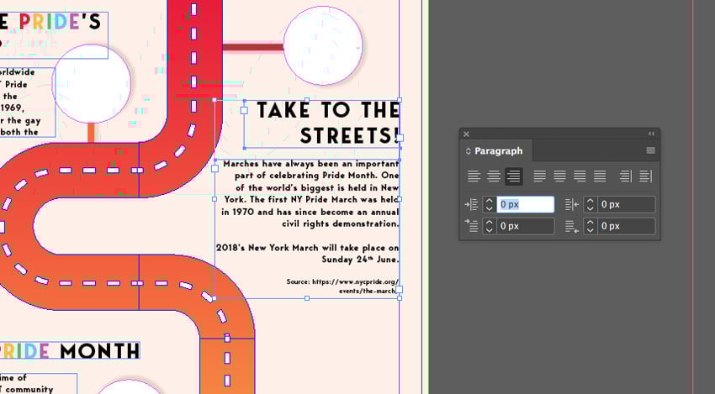Increase Right Indent with up arrow

pos(590,201)
